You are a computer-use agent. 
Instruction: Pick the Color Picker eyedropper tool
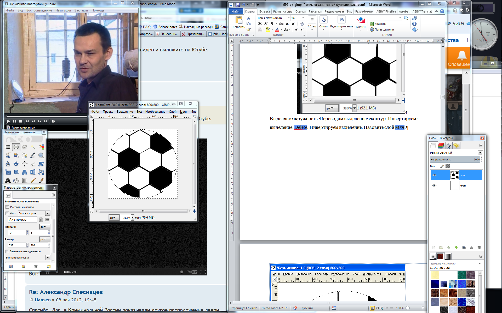pyautogui.click(x=33, y=155)
